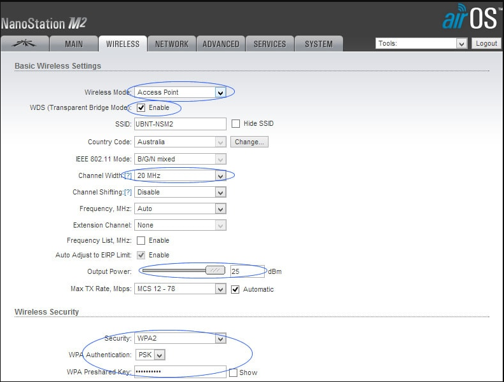The image size is (504, 382).
Task: Click the WPA Preshared Key field
Action: (180, 372)
